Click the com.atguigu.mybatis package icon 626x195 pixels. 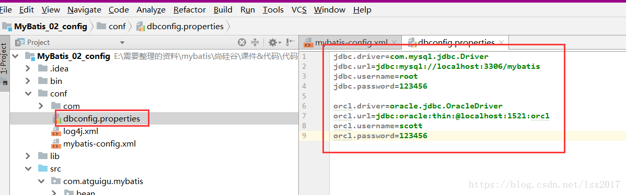coord(56,181)
